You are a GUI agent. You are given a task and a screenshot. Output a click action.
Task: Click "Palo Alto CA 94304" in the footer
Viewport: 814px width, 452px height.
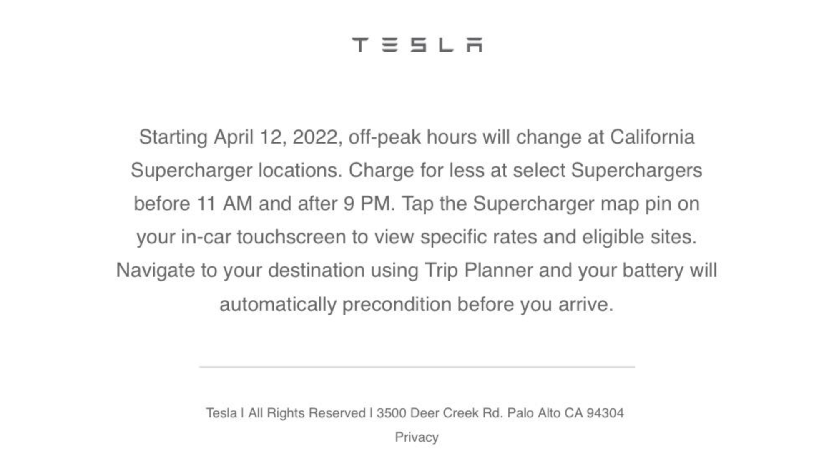[565, 413]
